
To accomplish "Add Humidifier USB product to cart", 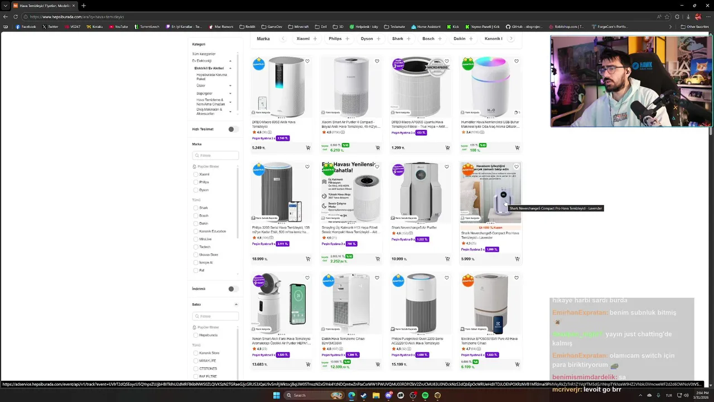I will (517, 148).
